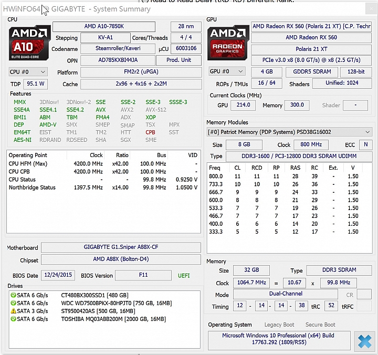Close the System Summary window via title bar X

tap(371, 9)
